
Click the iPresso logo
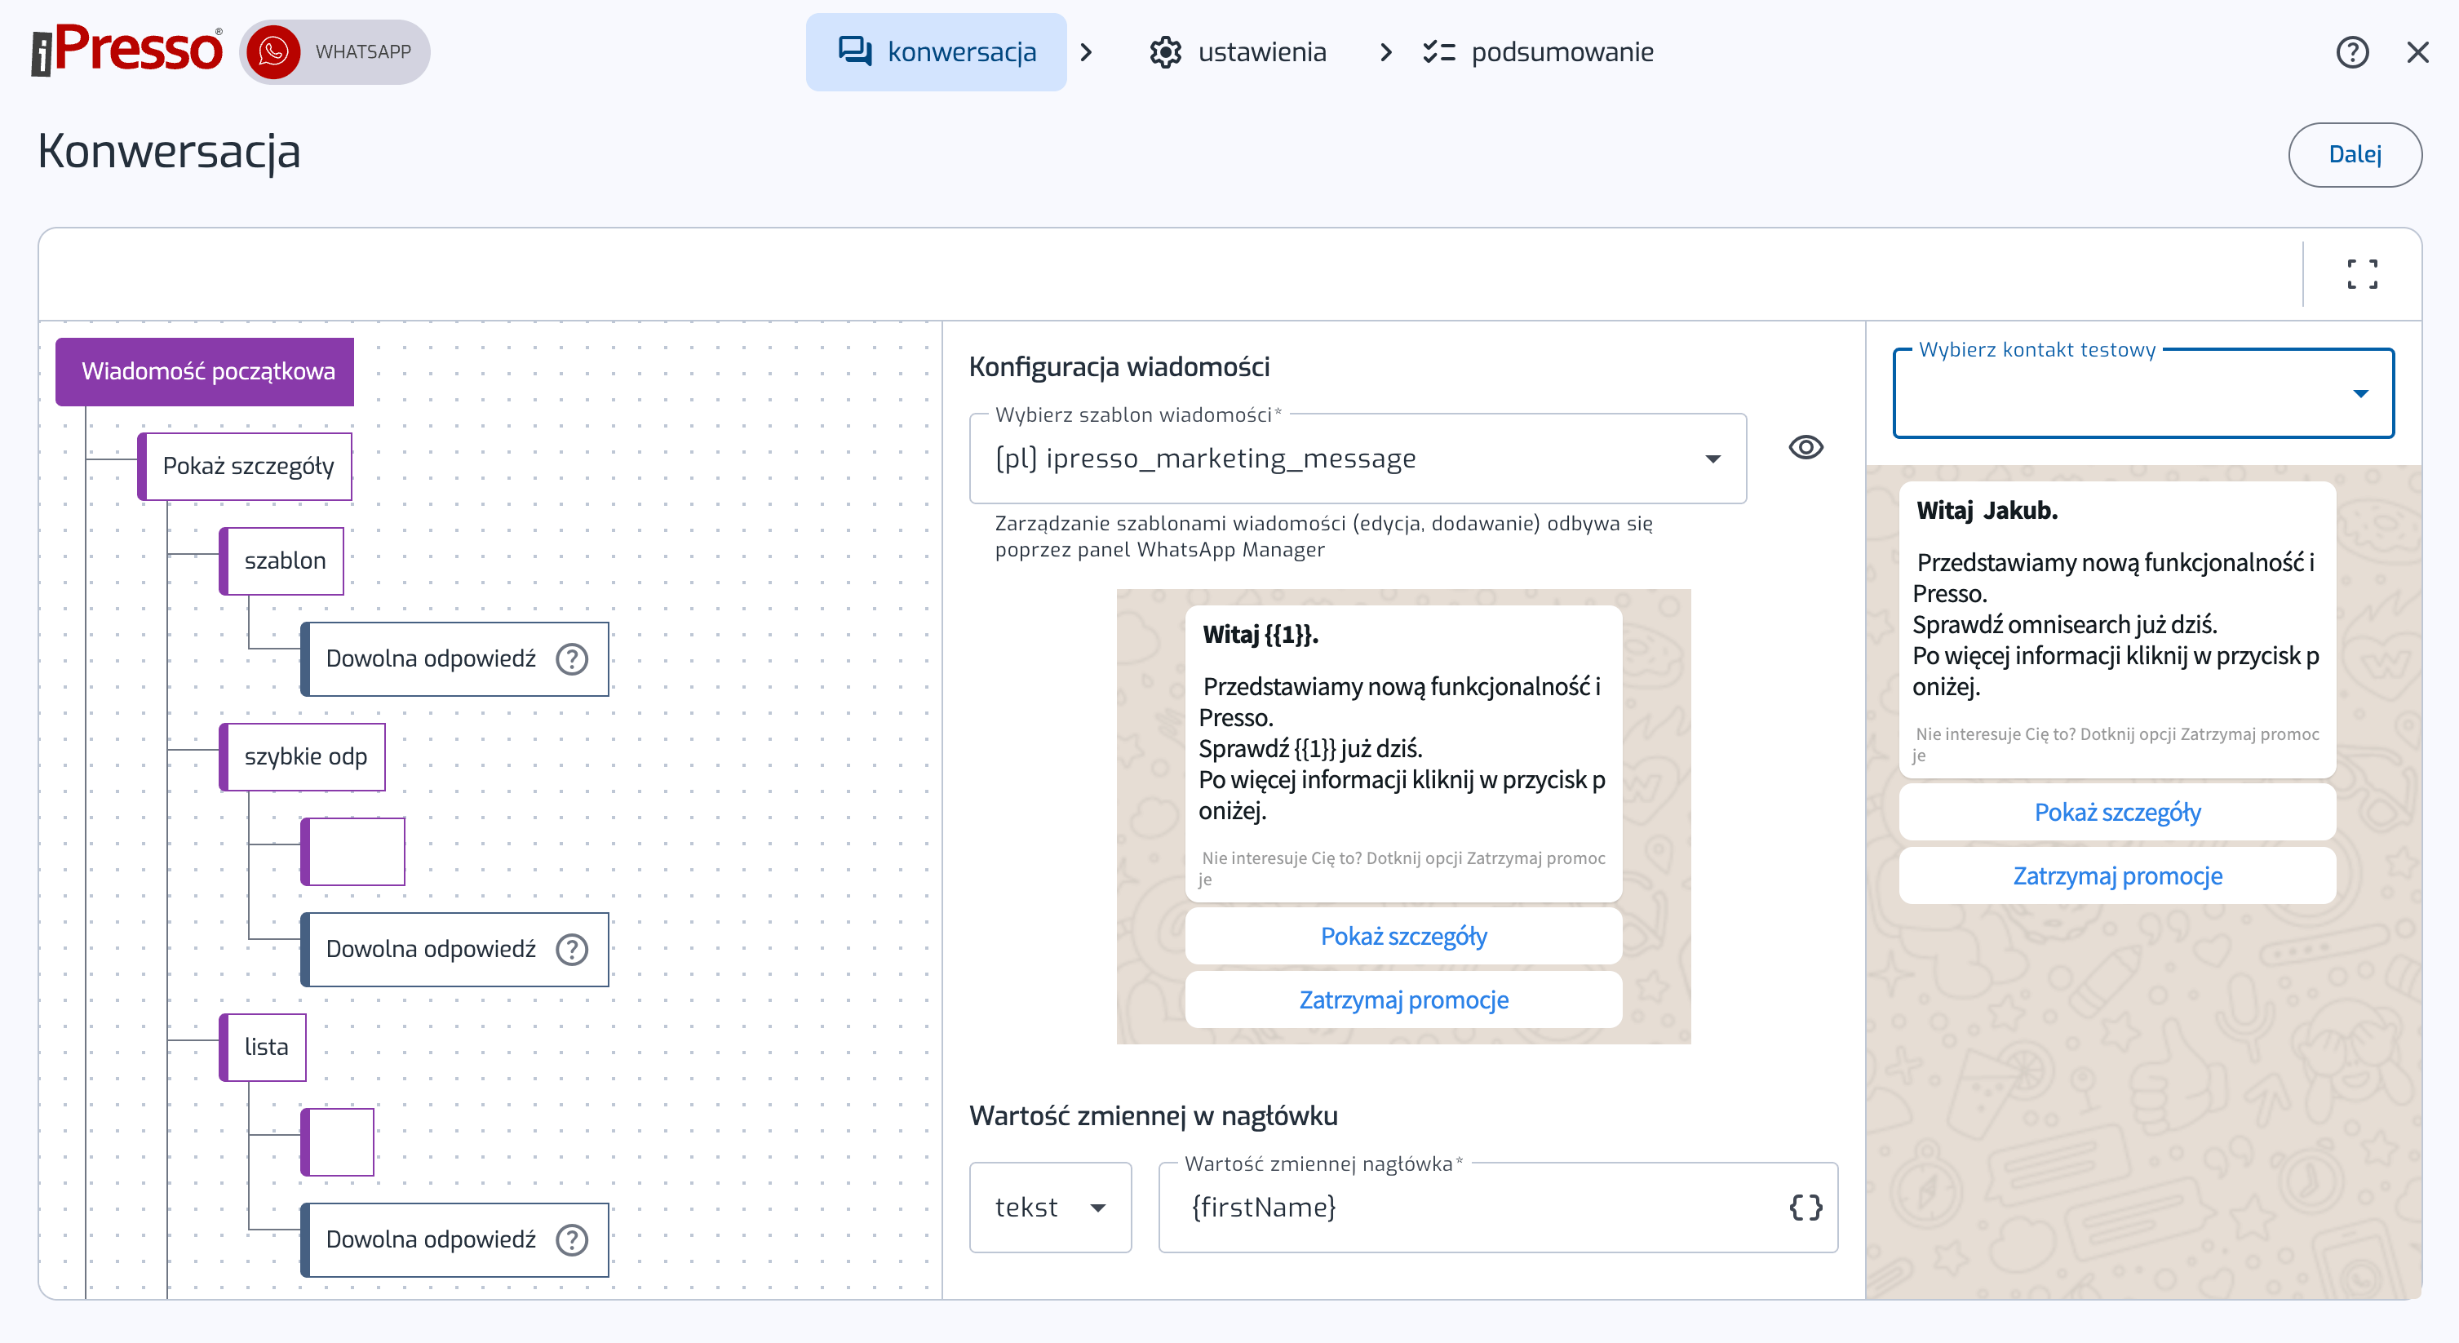(127, 50)
